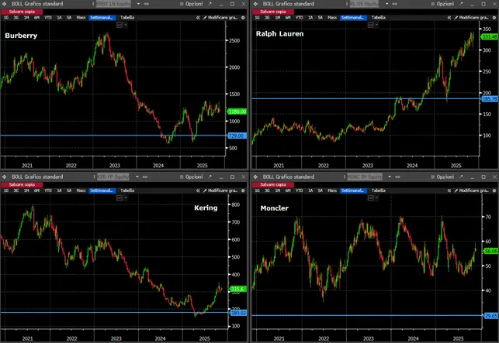Select 6M period in Burberry window

click(37, 18)
